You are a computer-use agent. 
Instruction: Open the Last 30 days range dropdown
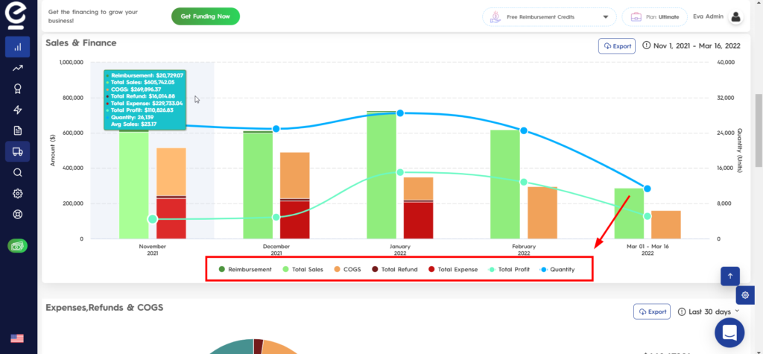coord(714,312)
